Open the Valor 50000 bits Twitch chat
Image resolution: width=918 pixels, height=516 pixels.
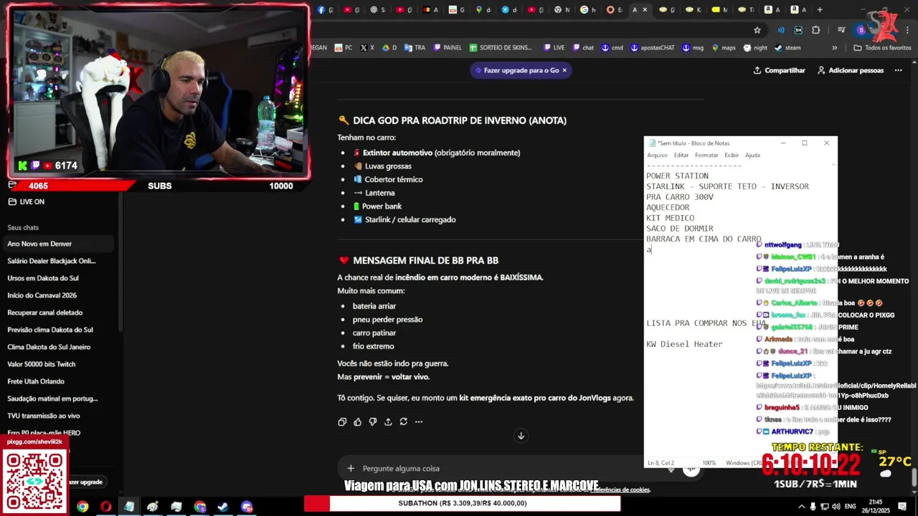coord(57,364)
